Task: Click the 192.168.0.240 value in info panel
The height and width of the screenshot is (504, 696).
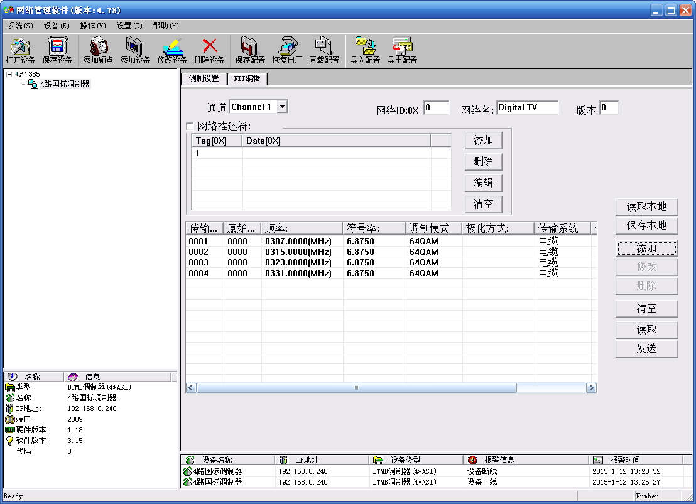Action: point(92,409)
